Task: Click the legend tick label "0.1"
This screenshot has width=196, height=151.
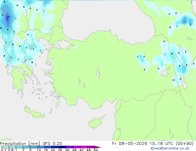Action: [3, 150]
